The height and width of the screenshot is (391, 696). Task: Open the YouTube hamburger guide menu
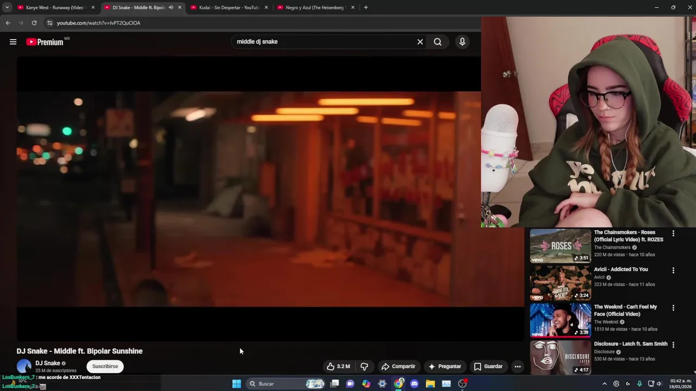(x=13, y=42)
